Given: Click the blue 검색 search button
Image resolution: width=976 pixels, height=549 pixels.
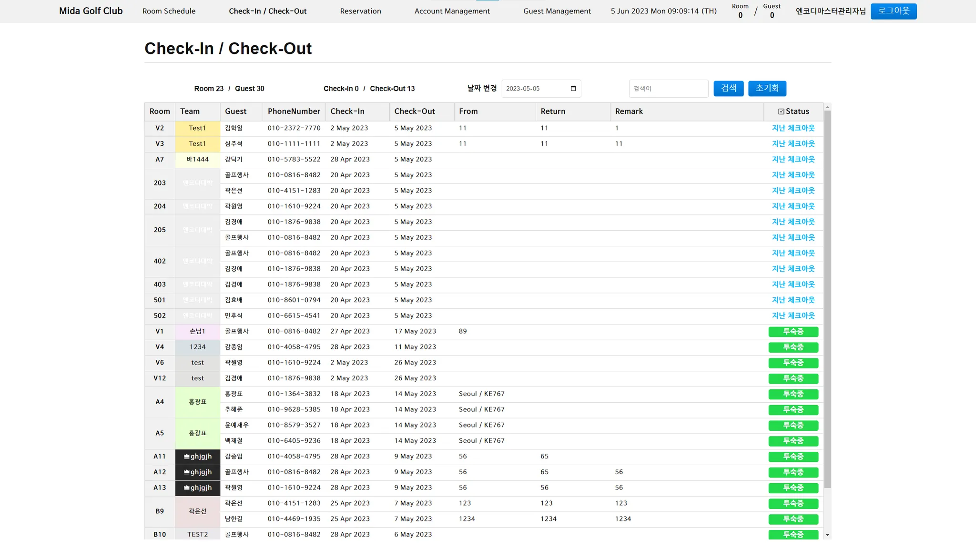Looking at the screenshot, I should pos(728,88).
